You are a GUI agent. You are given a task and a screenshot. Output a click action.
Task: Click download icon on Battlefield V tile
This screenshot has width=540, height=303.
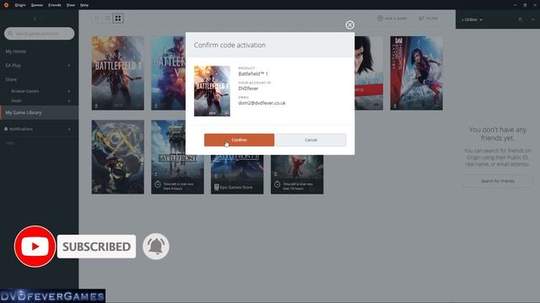click(x=156, y=105)
